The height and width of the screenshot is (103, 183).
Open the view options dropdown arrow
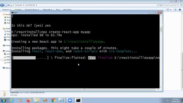(x=171, y=10)
